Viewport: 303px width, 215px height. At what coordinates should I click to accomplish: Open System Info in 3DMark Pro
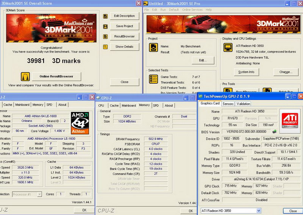246,72
